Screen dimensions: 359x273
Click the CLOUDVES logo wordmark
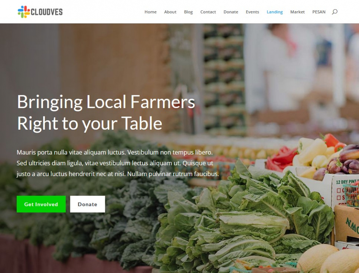pos(47,12)
